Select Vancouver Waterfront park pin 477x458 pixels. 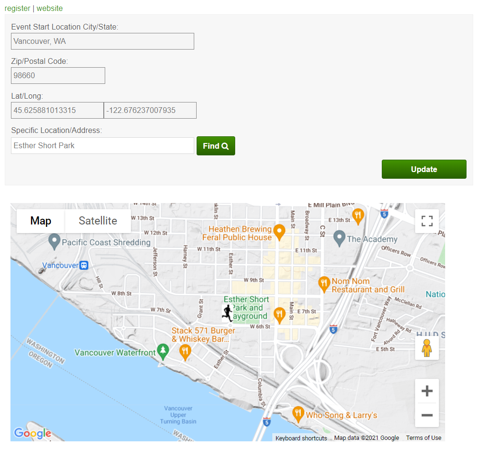pos(163,352)
